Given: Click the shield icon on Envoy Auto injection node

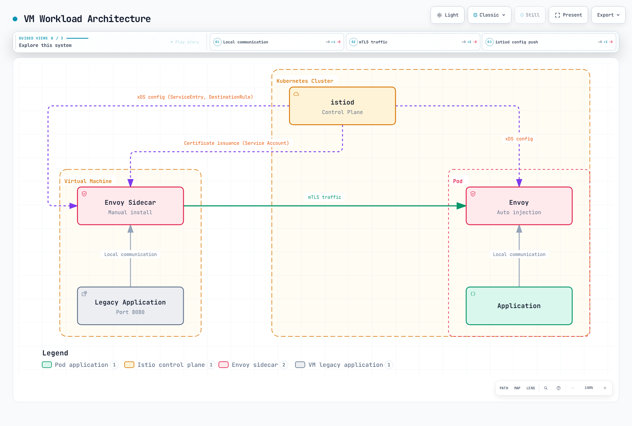Looking at the screenshot, I should tap(473, 194).
